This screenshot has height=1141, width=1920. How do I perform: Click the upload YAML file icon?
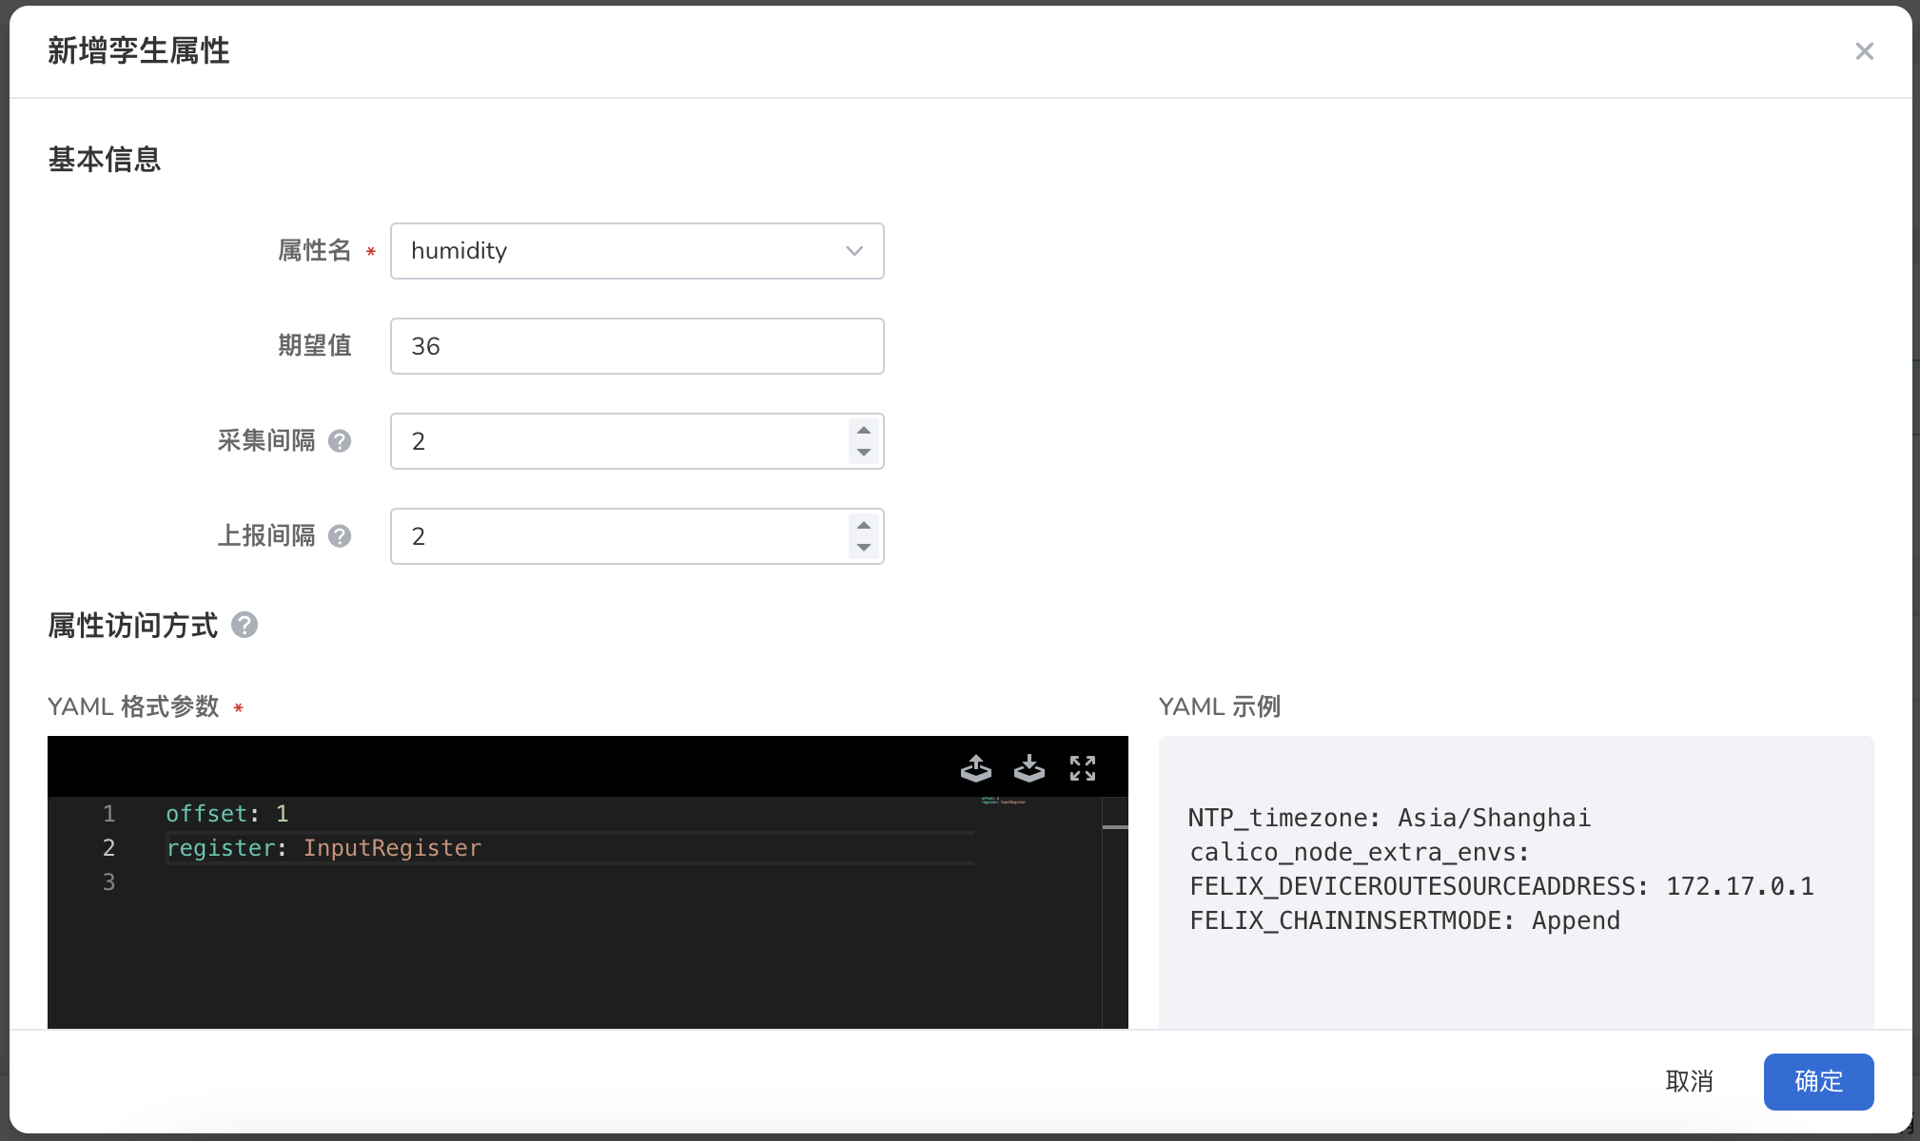(976, 767)
